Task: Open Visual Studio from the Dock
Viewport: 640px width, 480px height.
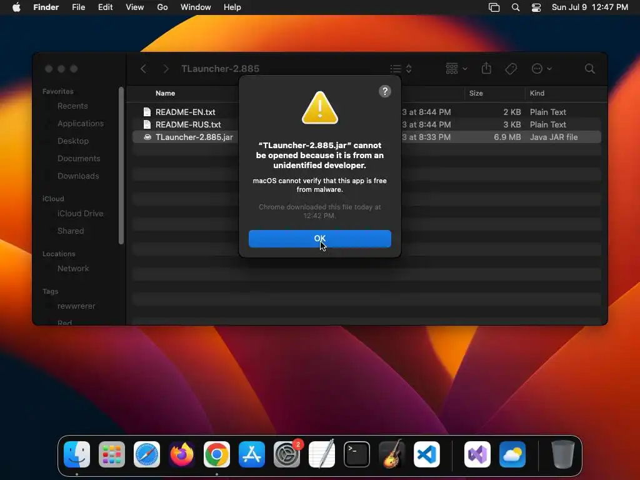Action: [x=477, y=454]
